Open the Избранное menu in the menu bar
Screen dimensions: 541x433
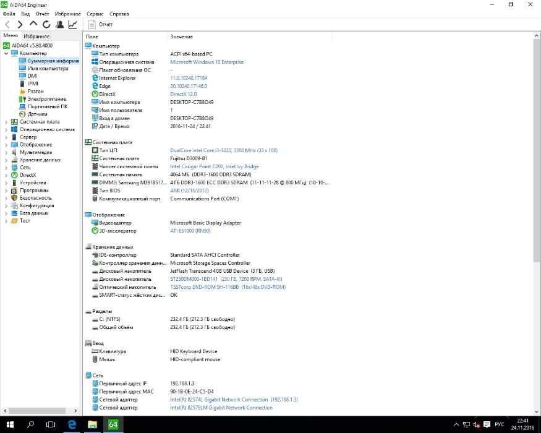(67, 14)
